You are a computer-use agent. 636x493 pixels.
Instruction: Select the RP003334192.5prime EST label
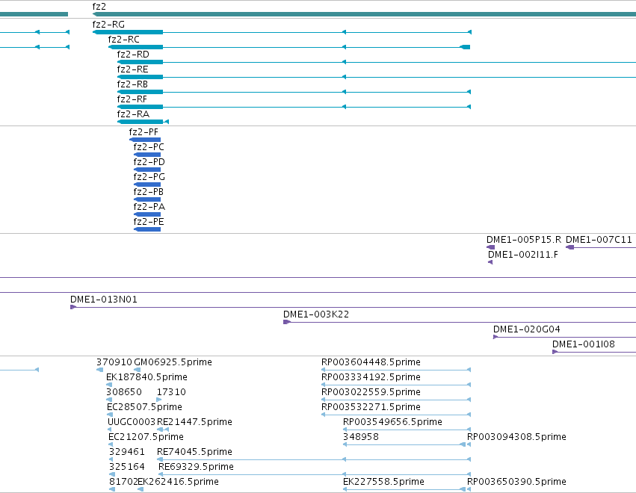371,377
